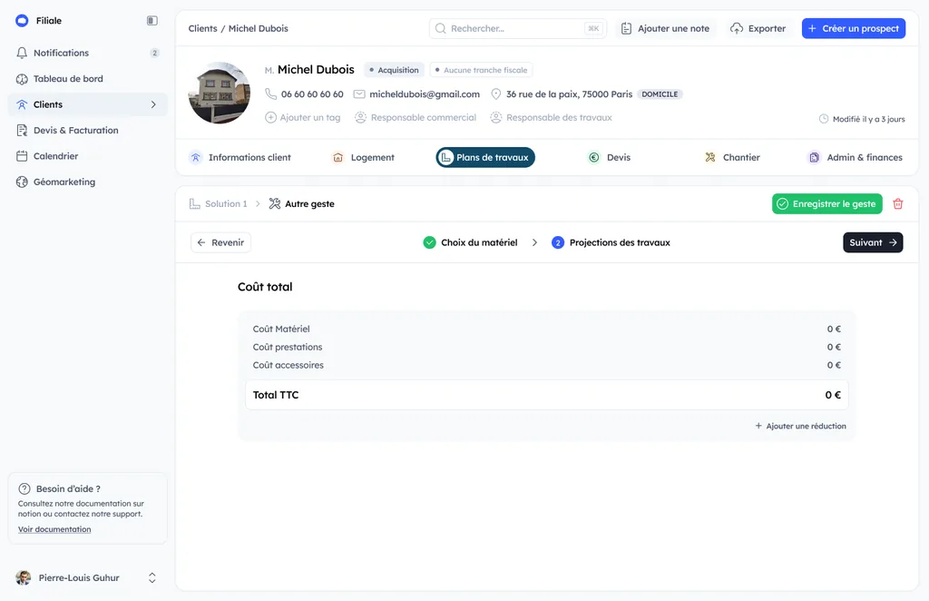Click the envelope icon beside the email address
Image resolution: width=929 pixels, height=601 pixels.
point(359,94)
